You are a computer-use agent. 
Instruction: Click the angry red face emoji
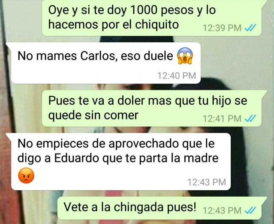click(26, 176)
